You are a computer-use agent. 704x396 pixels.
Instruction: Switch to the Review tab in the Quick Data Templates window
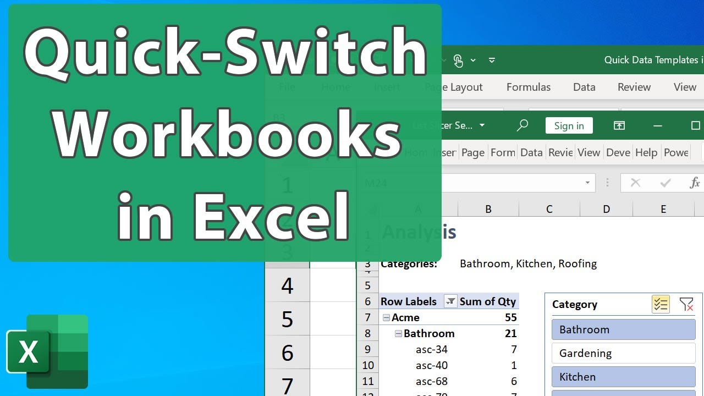point(634,87)
